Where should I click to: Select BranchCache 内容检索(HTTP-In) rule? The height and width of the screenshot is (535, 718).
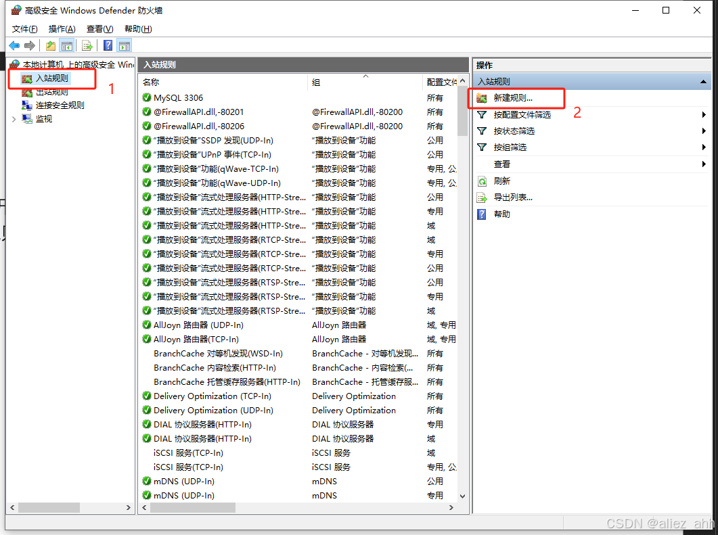(215, 367)
